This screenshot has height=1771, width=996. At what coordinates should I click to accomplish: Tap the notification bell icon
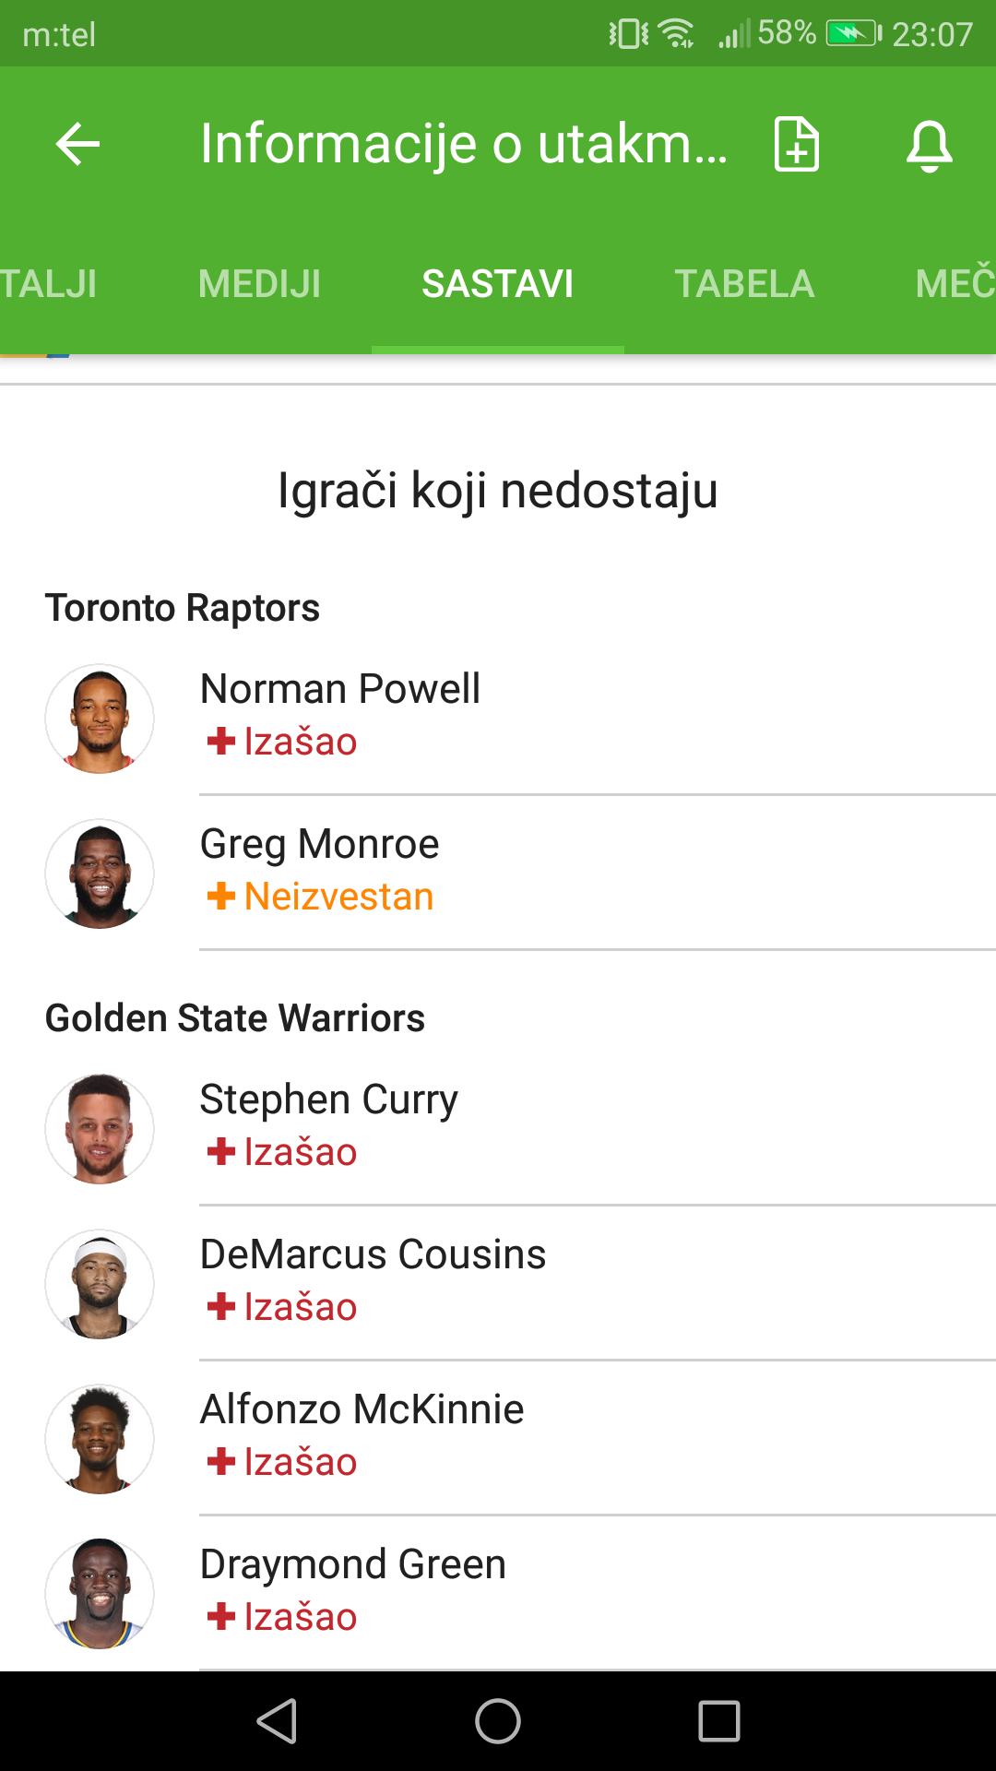(930, 145)
